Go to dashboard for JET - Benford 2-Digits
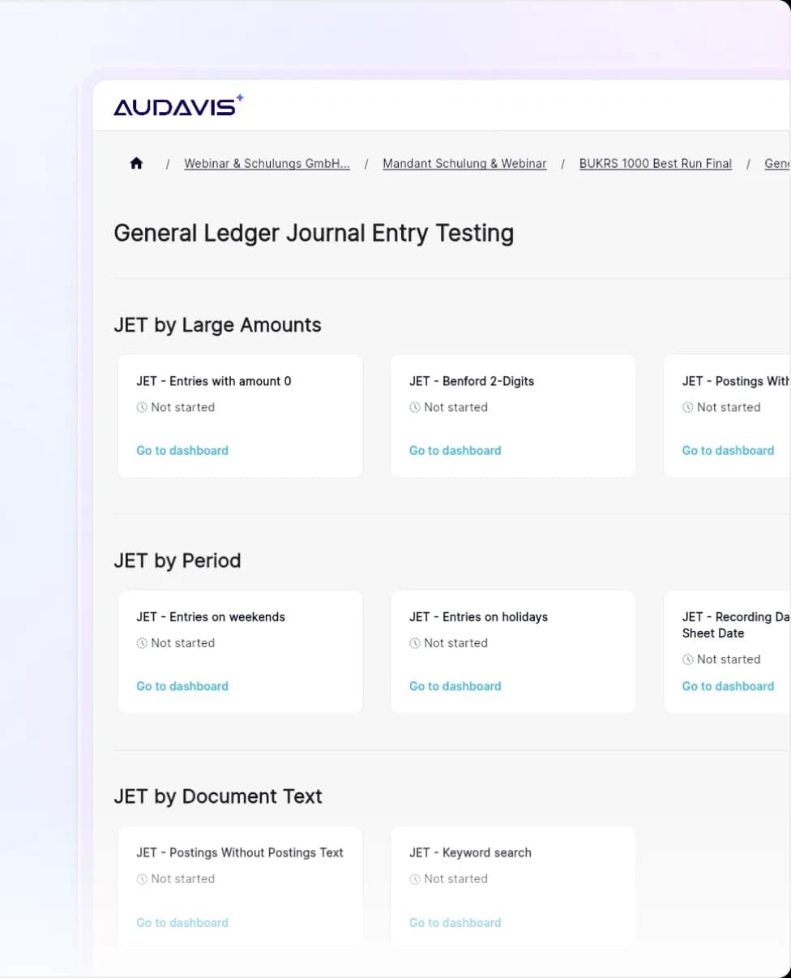The height and width of the screenshot is (978, 791). (455, 450)
